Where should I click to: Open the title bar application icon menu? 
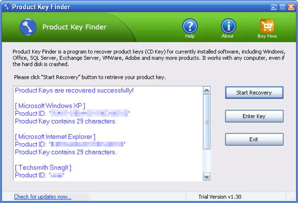pos(6,6)
